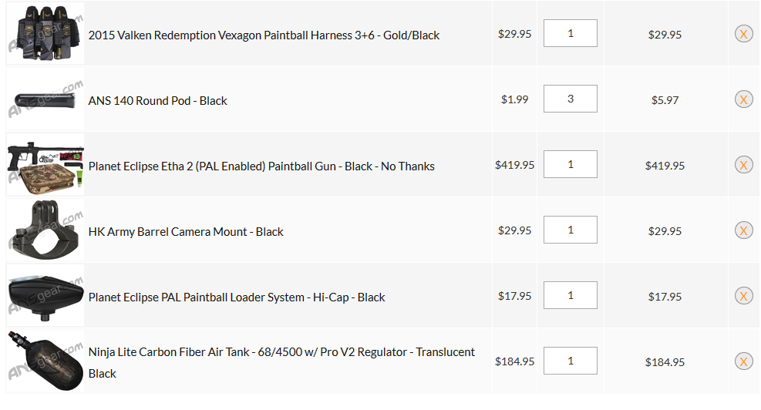
Task: Focus the Etha 2 Paintball Gun quantity box
Action: click(570, 165)
